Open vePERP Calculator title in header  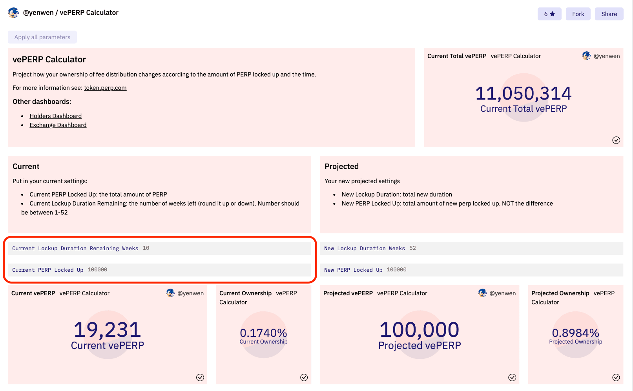coord(89,13)
